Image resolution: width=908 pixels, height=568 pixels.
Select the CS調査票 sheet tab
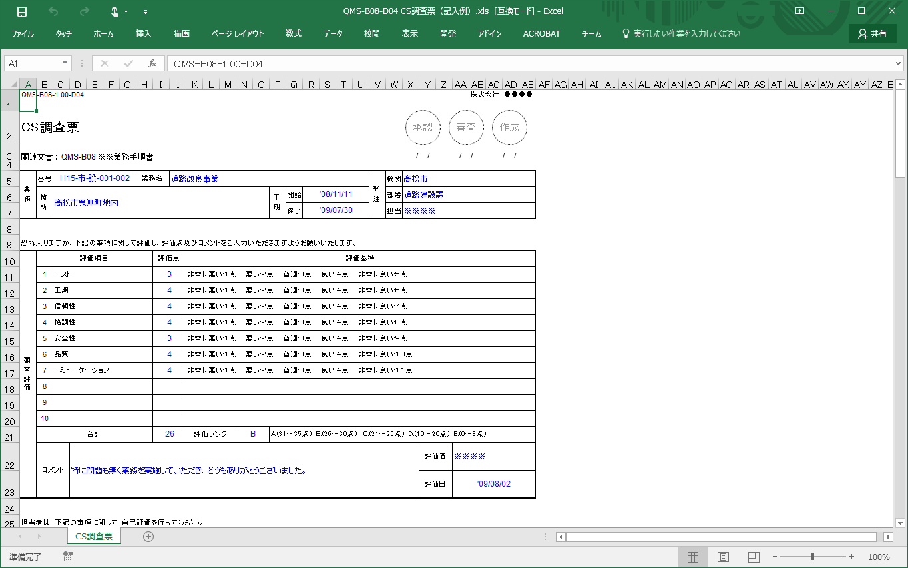tap(94, 537)
